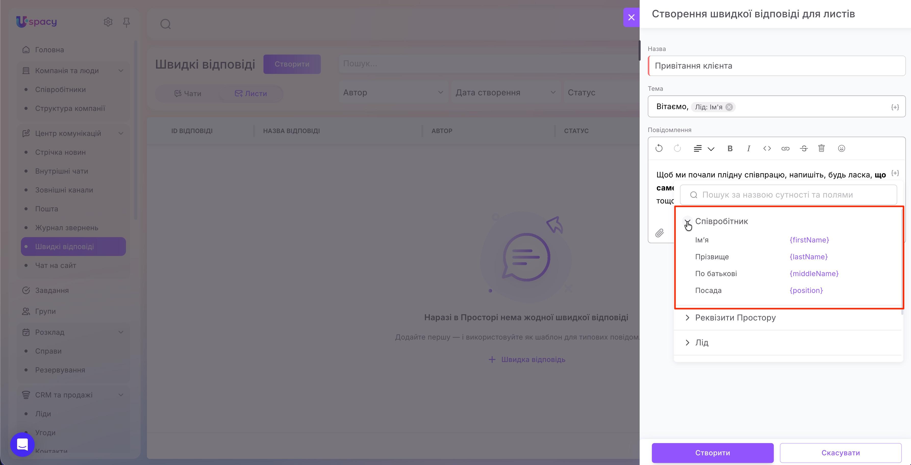The height and width of the screenshot is (465, 911).
Task: Open text alignment dropdown
Action: (x=704, y=149)
